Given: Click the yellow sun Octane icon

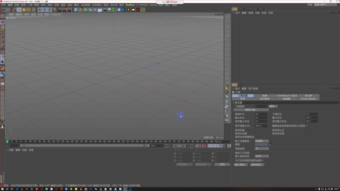Looking at the screenshot, I should (x=128, y=10).
